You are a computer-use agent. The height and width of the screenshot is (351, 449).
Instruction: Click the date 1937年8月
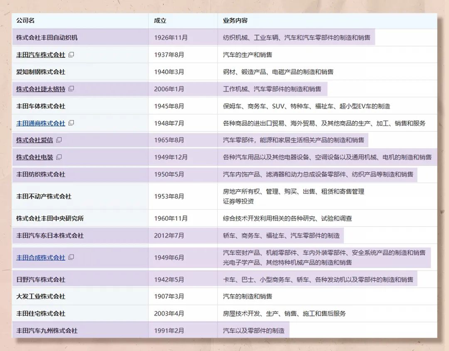[x=169, y=55]
